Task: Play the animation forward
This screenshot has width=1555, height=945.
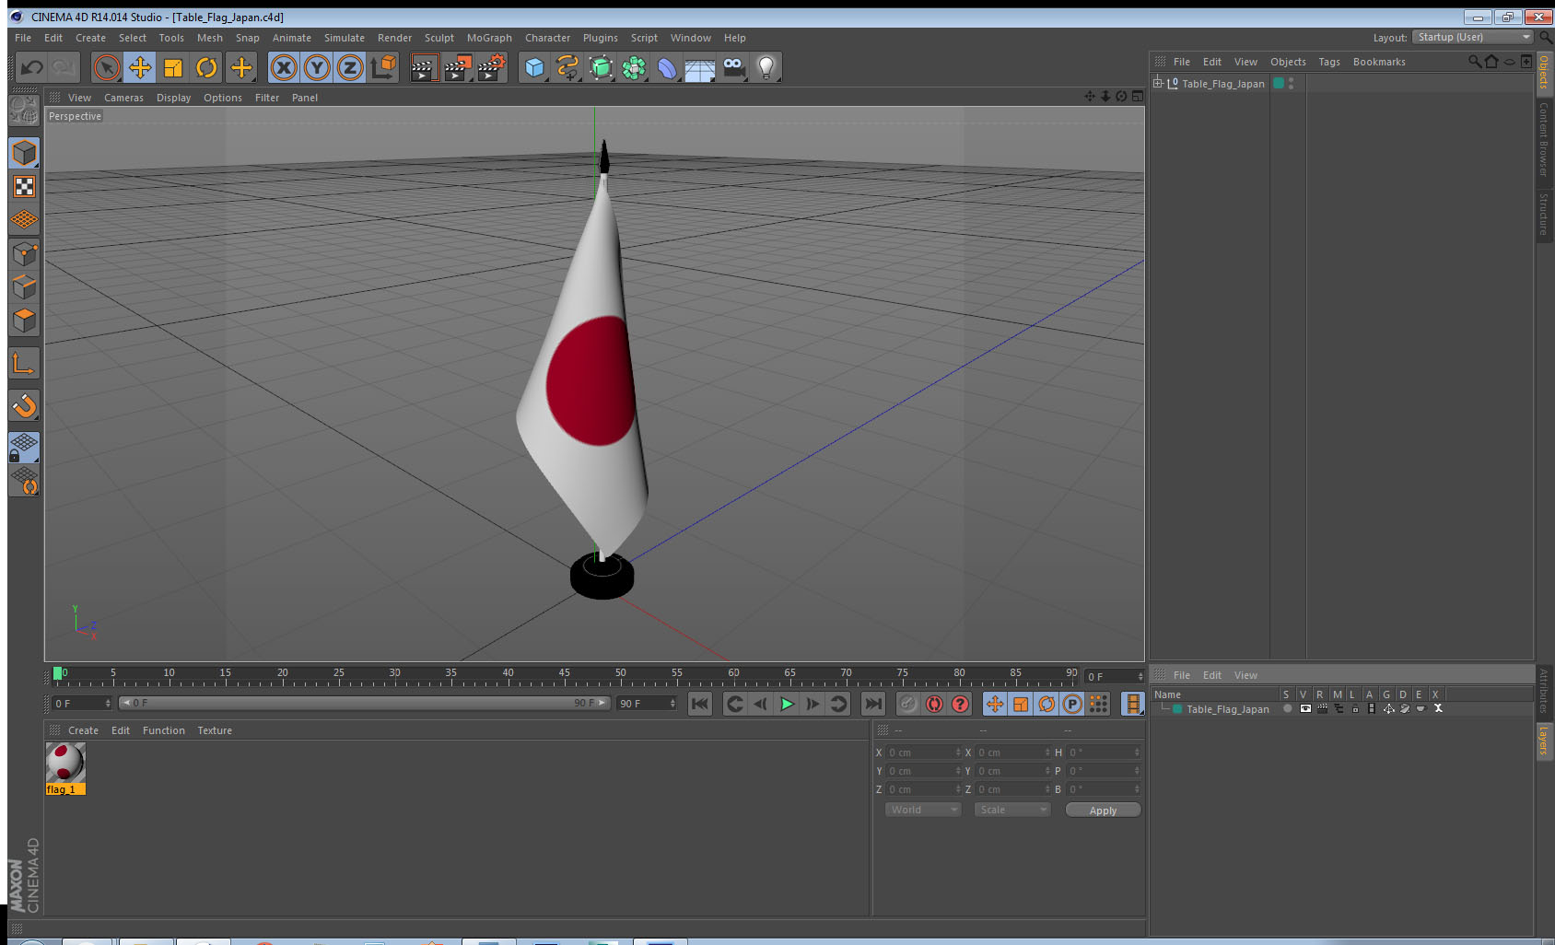Action: pos(787,704)
